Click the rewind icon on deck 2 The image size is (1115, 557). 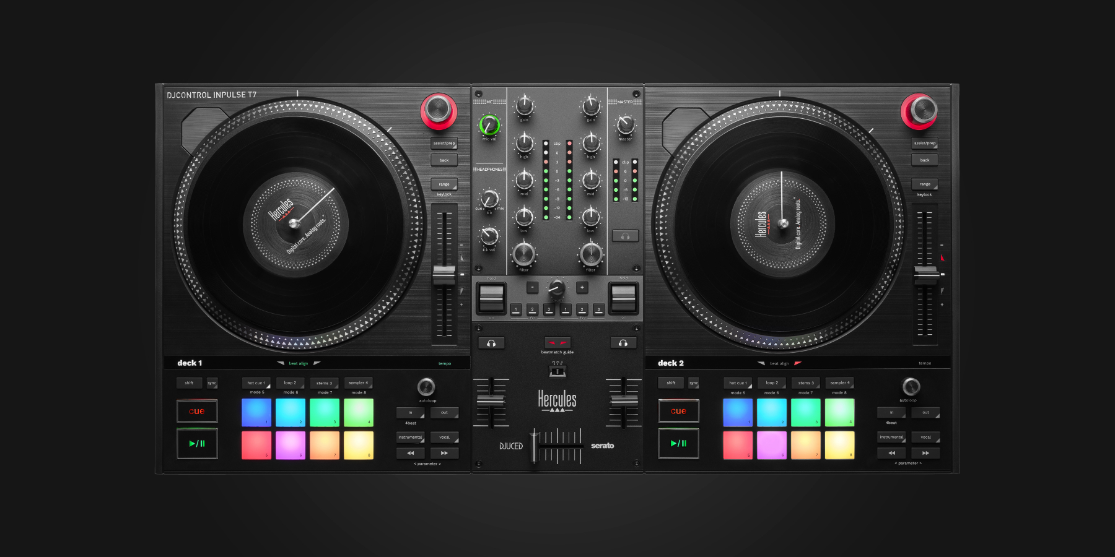click(x=891, y=452)
